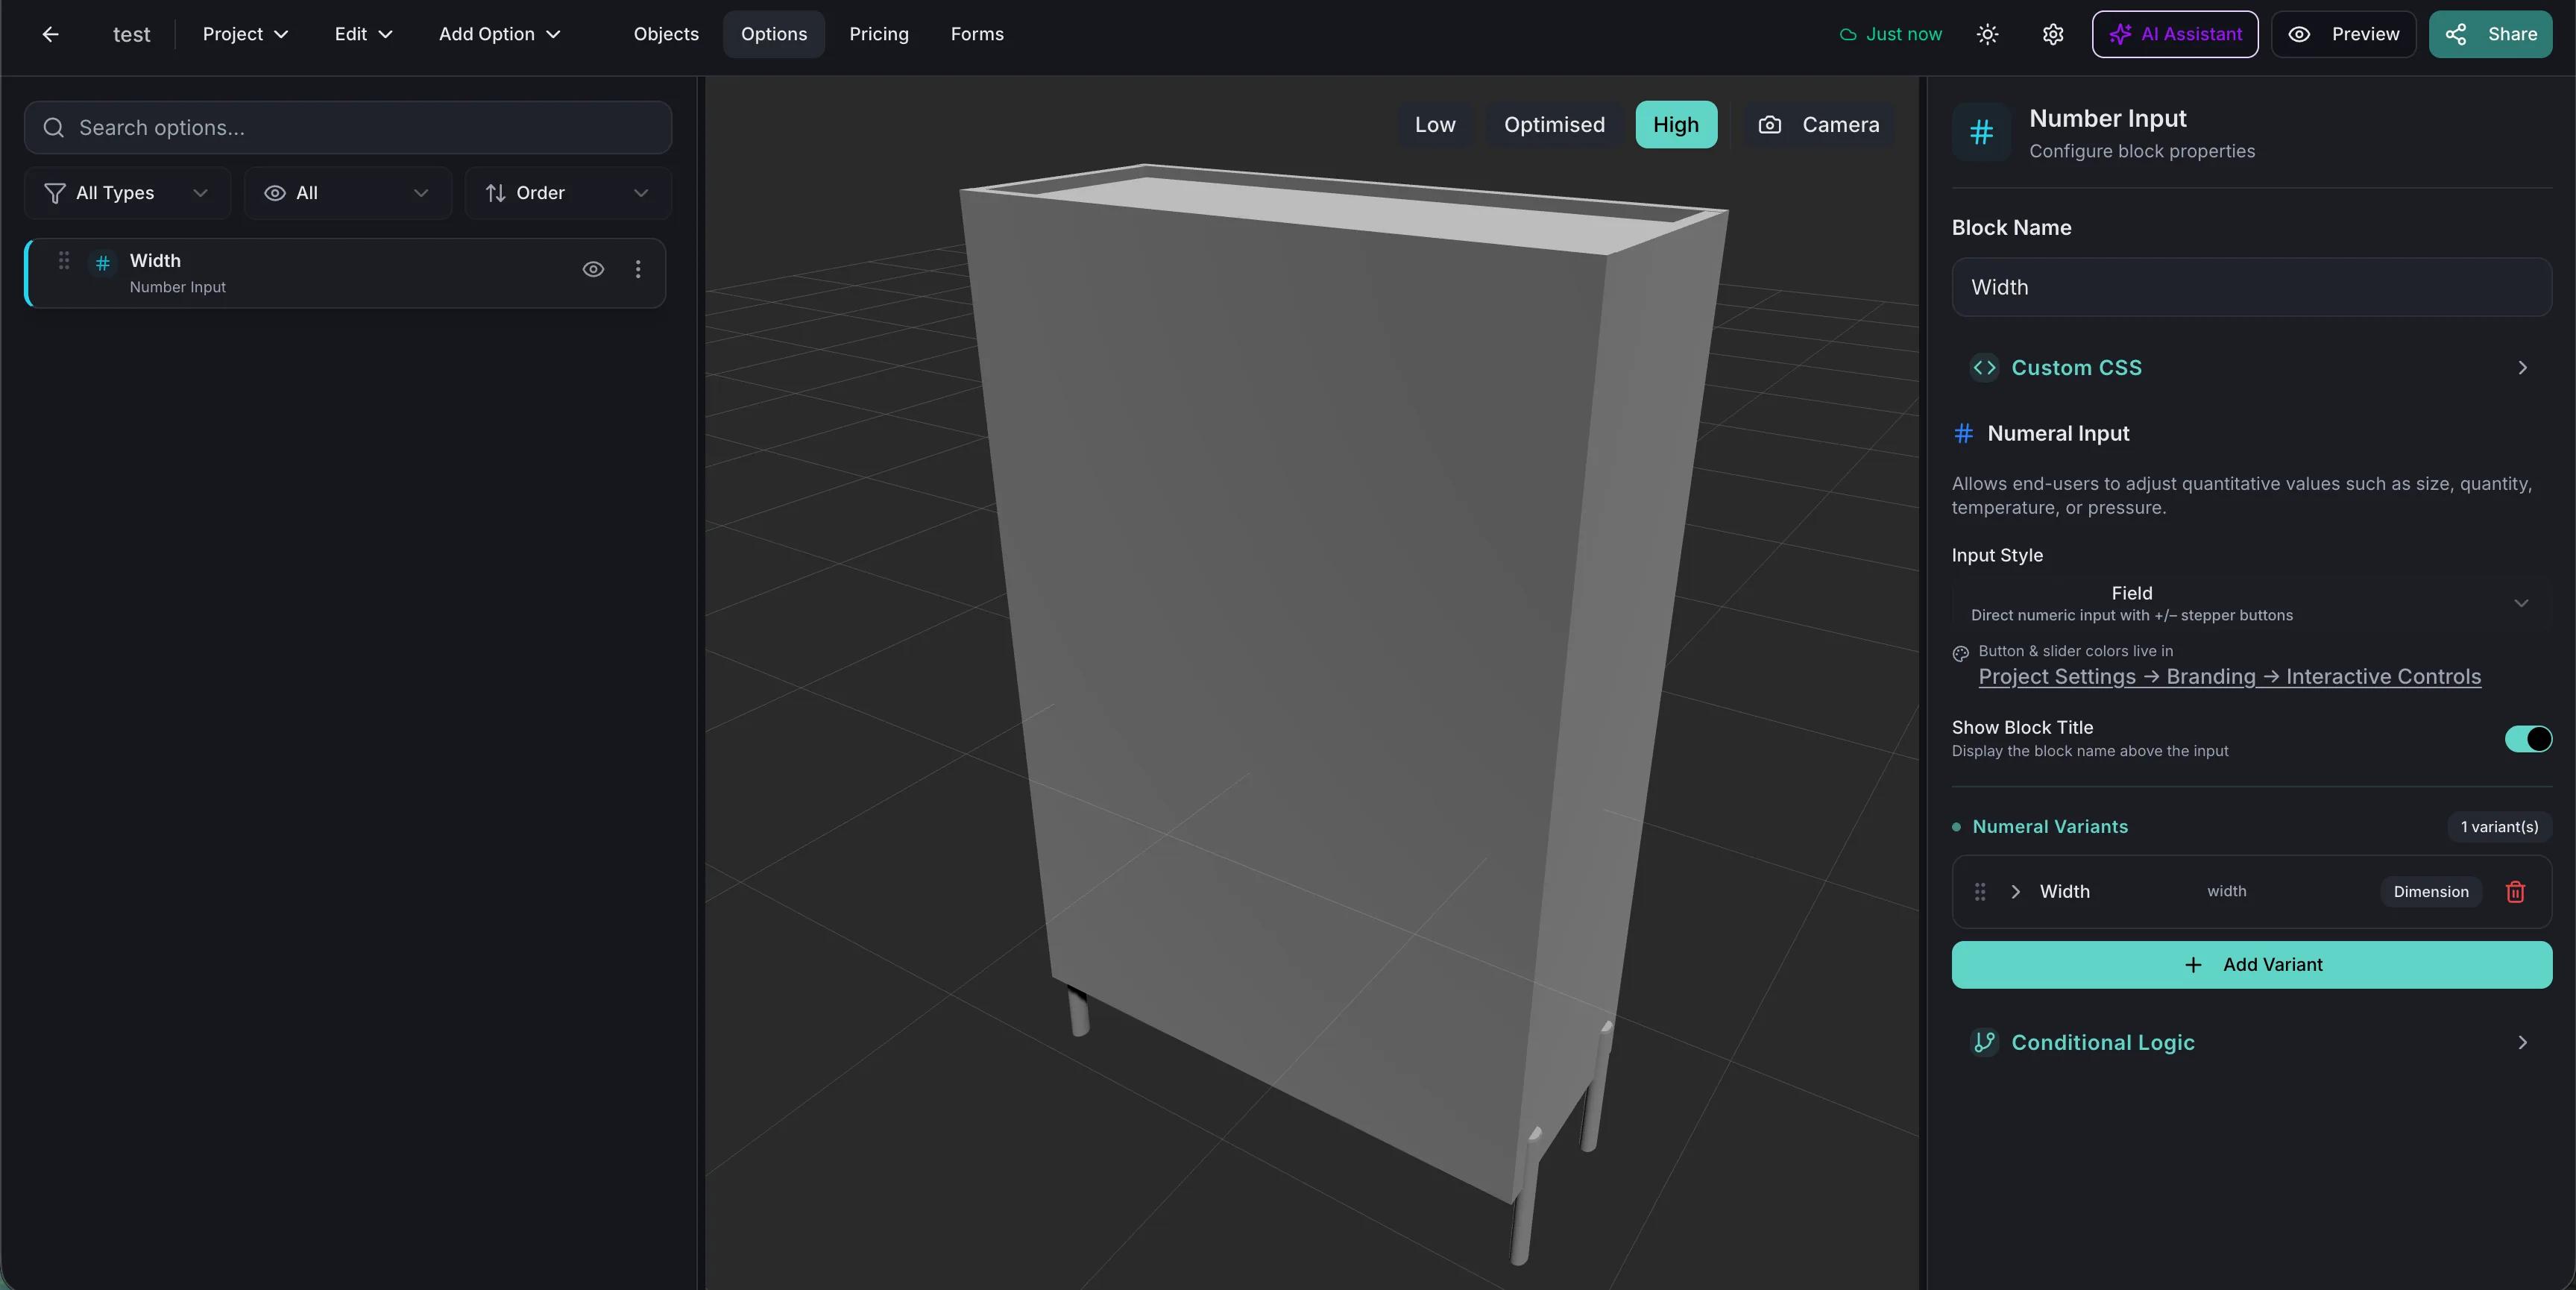Image resolution: width=2576 pixels, height=1290 pixels.
Task: Click the project name test
Action: pyautogui.click(x=131, y=34)
